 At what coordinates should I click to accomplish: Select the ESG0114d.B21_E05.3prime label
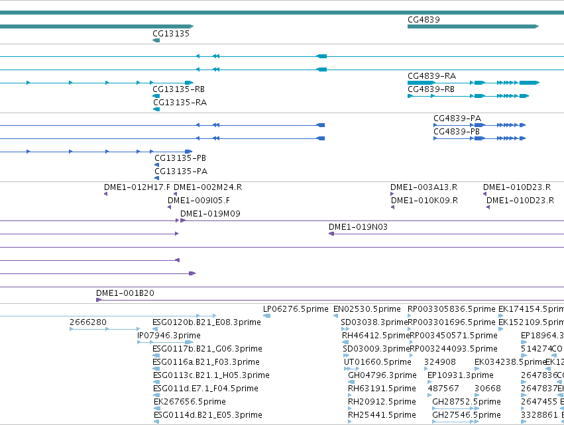click(208, 415)
